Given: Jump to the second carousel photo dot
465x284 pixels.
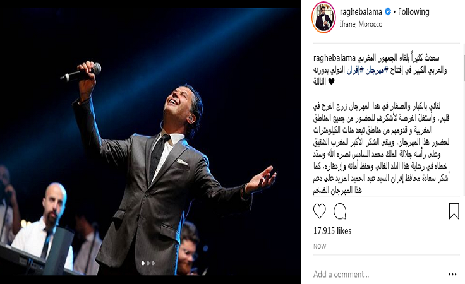Looking at the screenshot, I should (x=148, y=263).
